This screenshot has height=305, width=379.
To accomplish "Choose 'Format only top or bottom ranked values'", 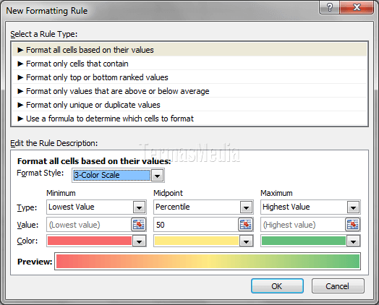I will tap(189, 77).
